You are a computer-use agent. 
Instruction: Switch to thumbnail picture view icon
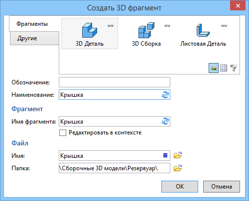pos(214,68)
